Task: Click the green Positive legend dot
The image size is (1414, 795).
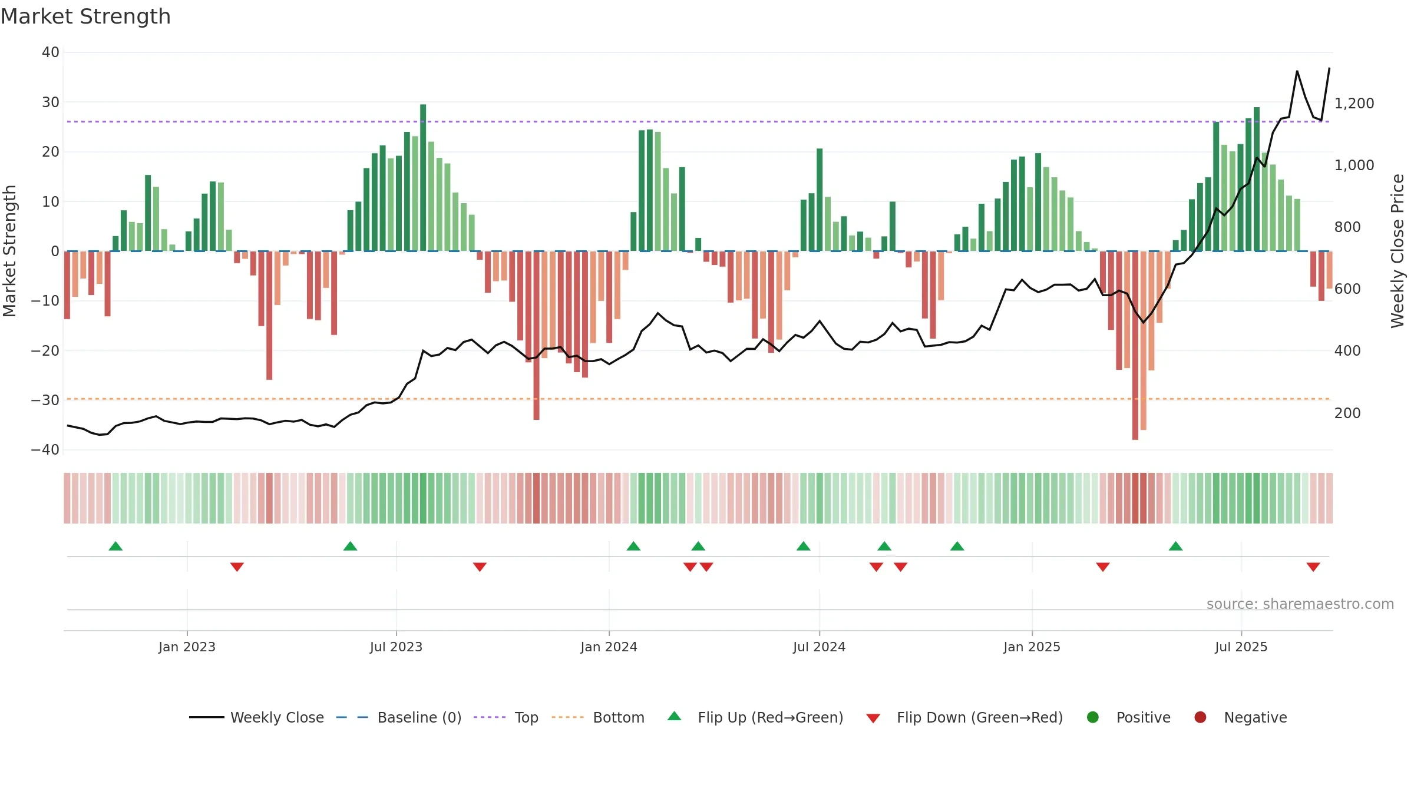Action: (1093, 717)
